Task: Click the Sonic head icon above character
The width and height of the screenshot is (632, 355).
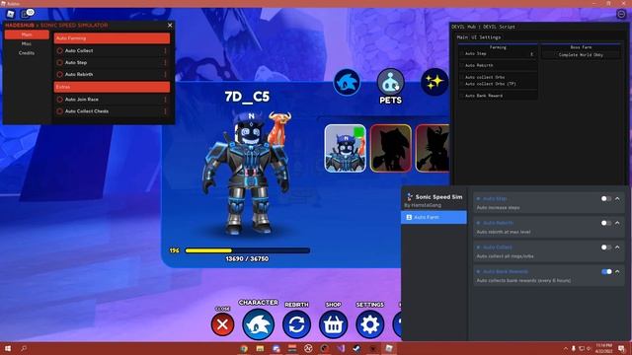Action: [347, 82]
